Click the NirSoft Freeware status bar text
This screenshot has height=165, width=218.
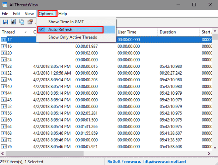click(124, 161)
